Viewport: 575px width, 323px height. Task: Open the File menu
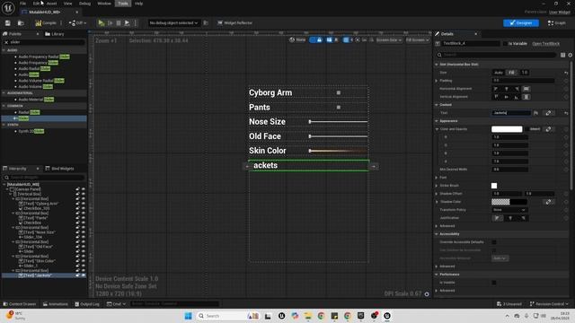(x=22, y=4)
